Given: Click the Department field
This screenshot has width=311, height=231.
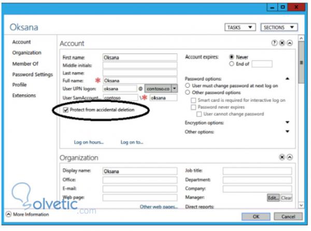Looking at the screenshot, I should pyautogui.click(x=258, y=180).
